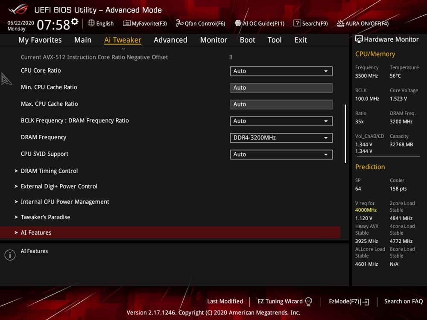The width and height of the screenshot is (427, 320).
Task: Click the Max. CPU Cache Ratio field
Action: [x=281, y=104]
